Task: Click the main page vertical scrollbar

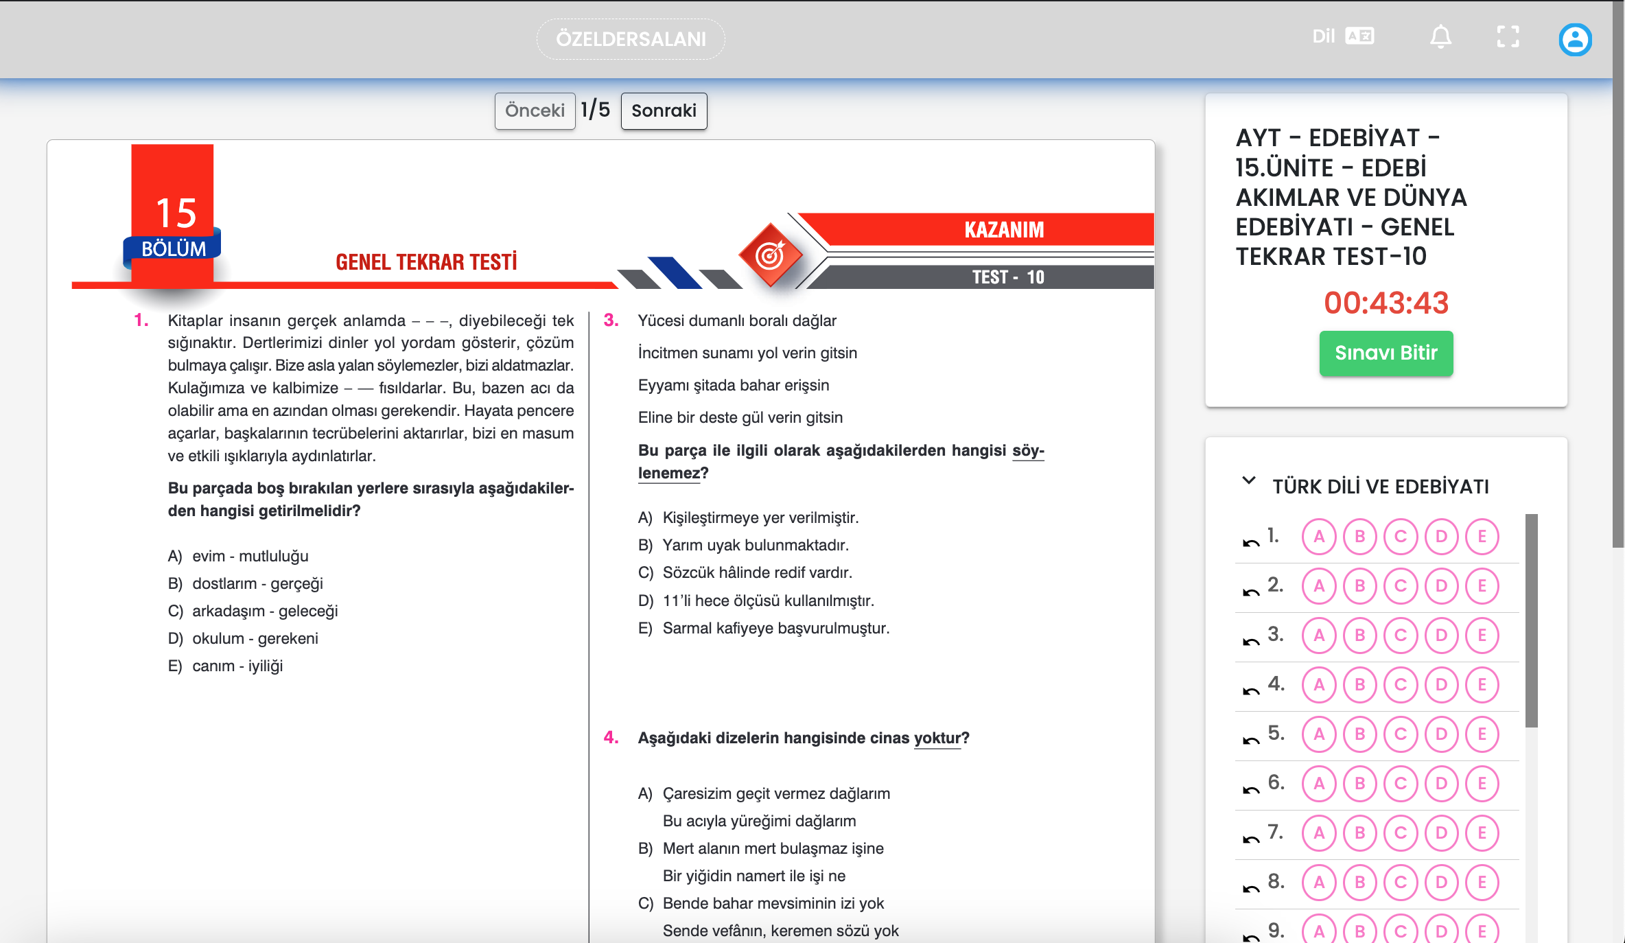Action: (1618, 275)
